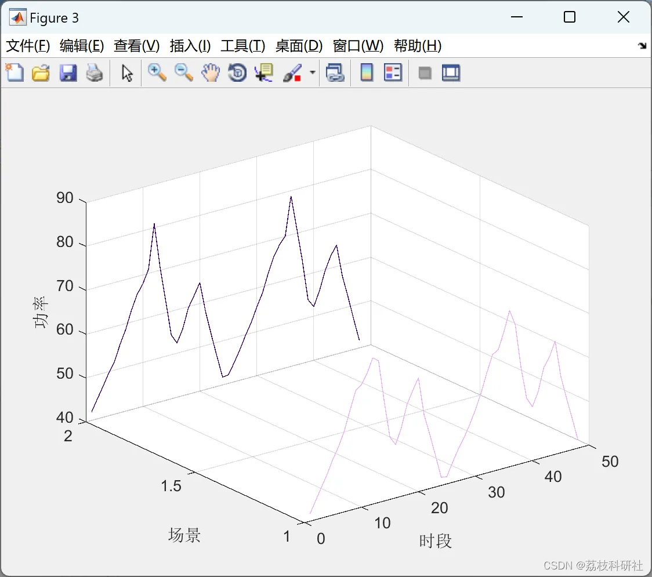Viewport: 652px width, 577px height.
Task: Click the 场景 axis tick label 1.5
Action: 171,486
